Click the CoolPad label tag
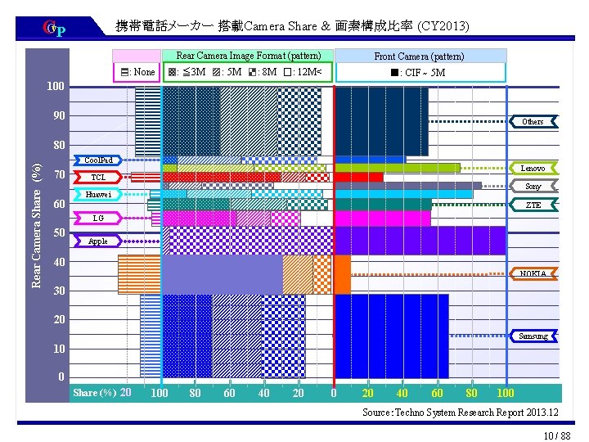 pyautogui.click(x=98, y=160)
